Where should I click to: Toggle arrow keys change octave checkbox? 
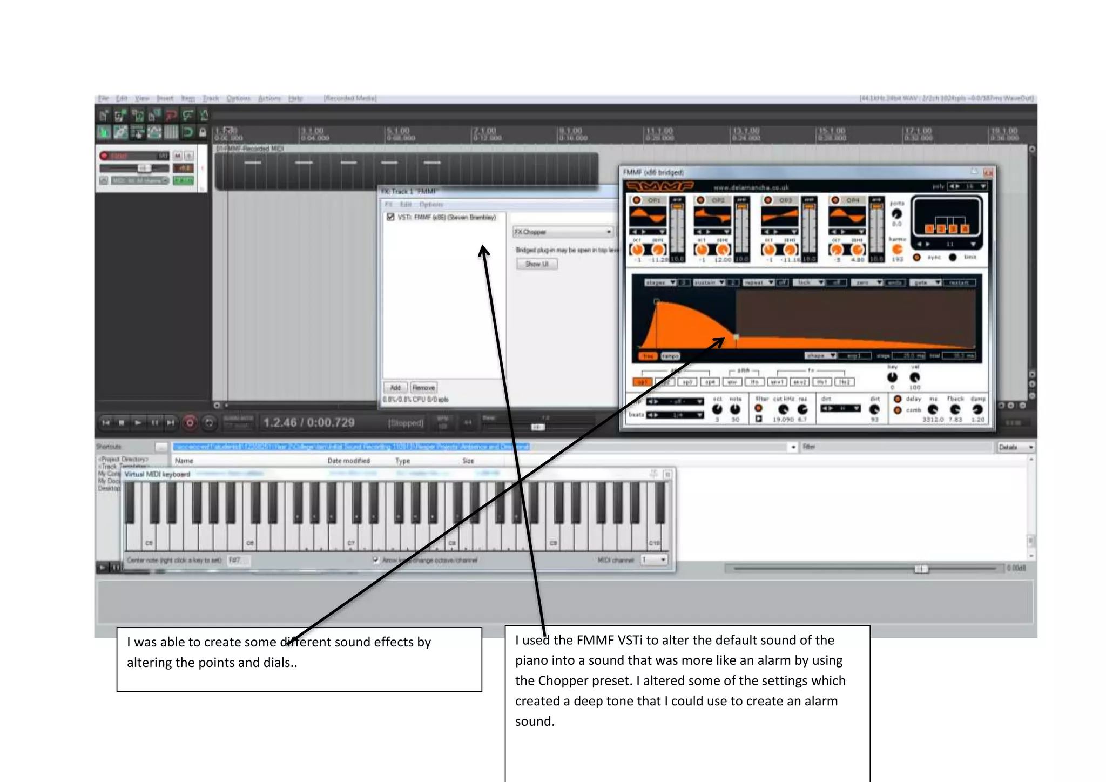376,560
